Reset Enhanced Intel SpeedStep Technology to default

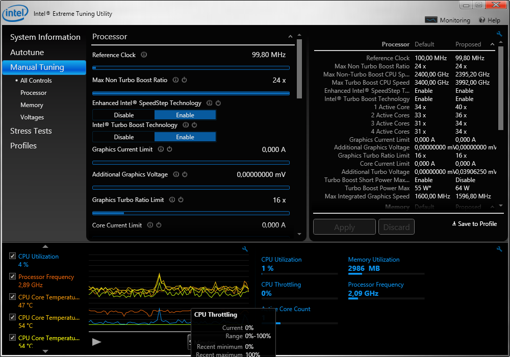218,103
